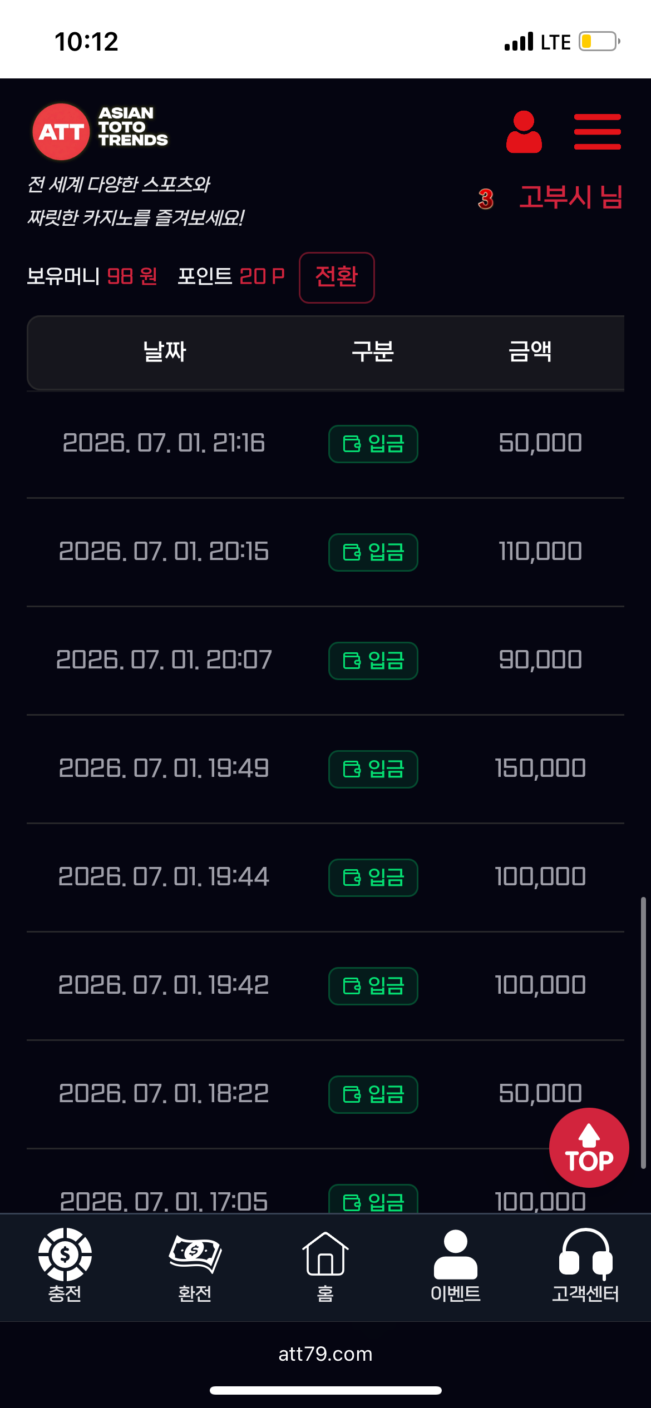
Task: Tap the red user profile icon
Action: (524, 132)
